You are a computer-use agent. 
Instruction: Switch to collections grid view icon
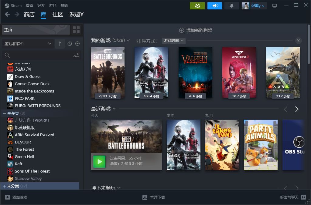[76, 30]
